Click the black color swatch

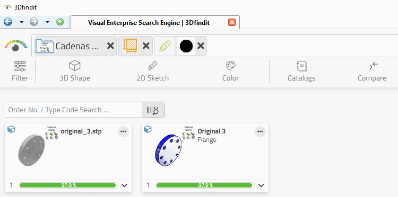pyautogui.click(x=186, y=46)
